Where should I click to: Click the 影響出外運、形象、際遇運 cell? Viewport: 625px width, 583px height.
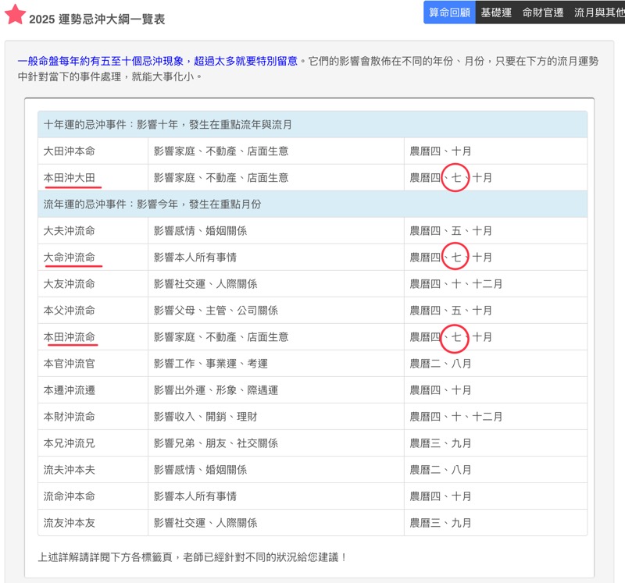point(221,389)
